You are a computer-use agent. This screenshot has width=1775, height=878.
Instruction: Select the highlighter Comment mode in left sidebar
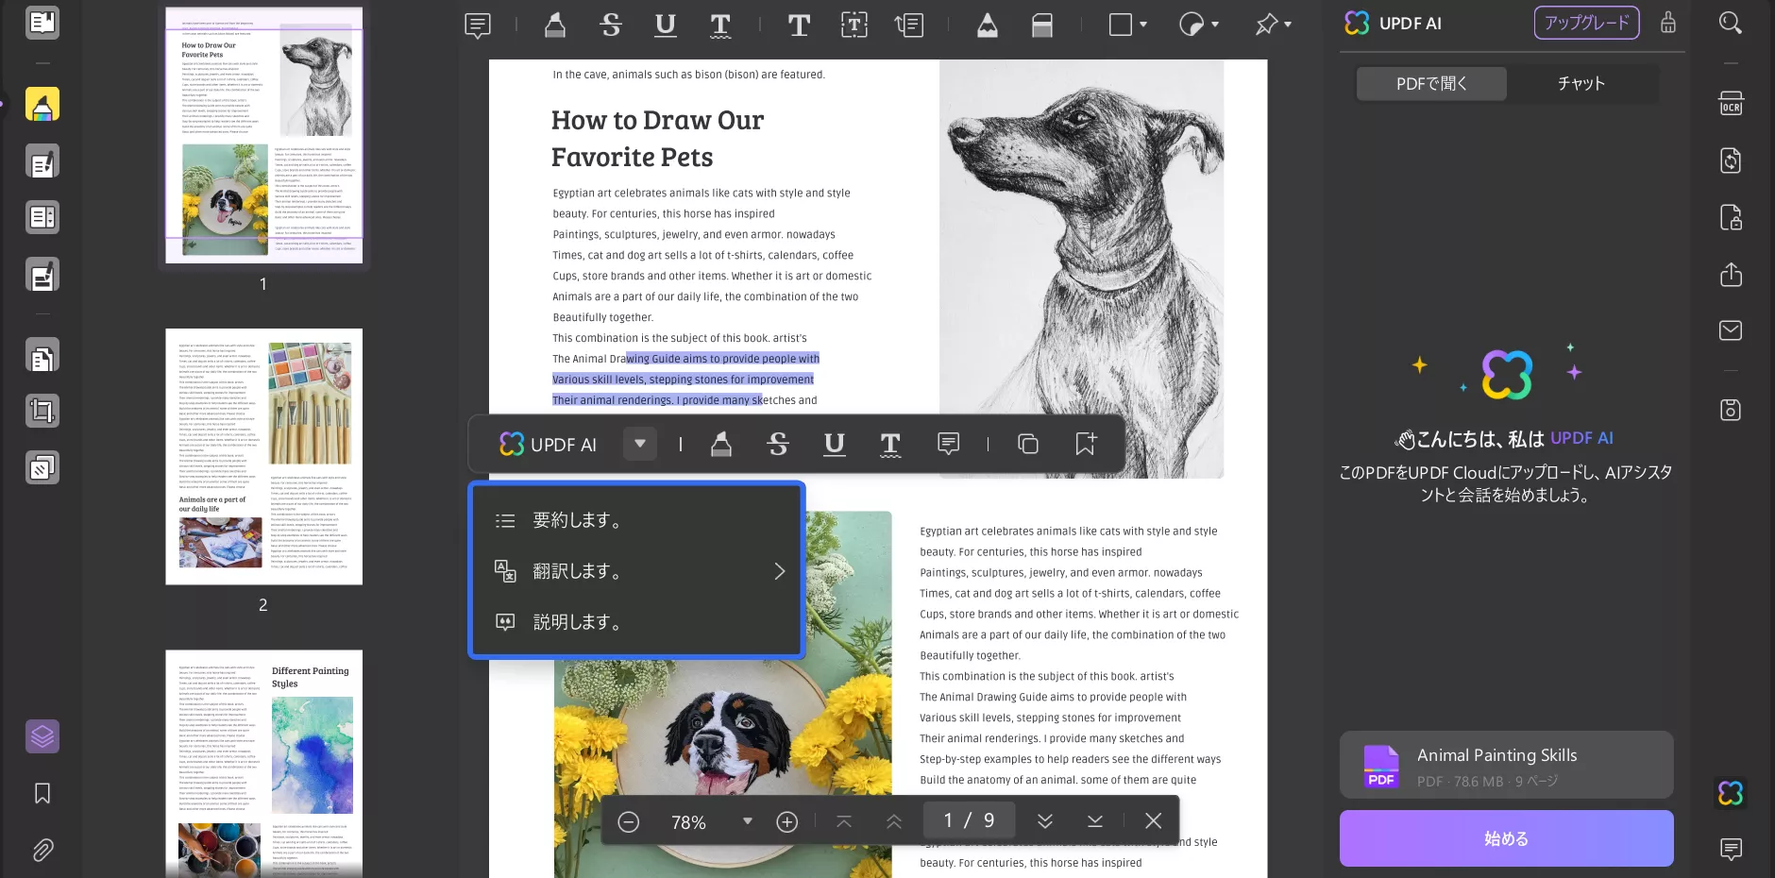(x=42, y=105)
